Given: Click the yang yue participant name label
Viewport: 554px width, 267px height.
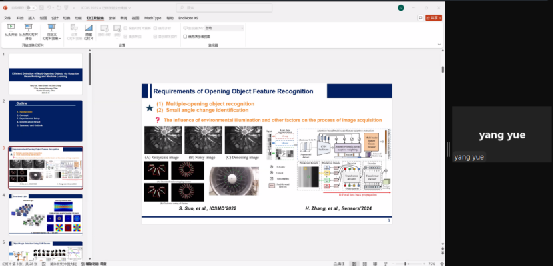Looking at the screenshot, I should pyautogui.click(x=469, y=157).
